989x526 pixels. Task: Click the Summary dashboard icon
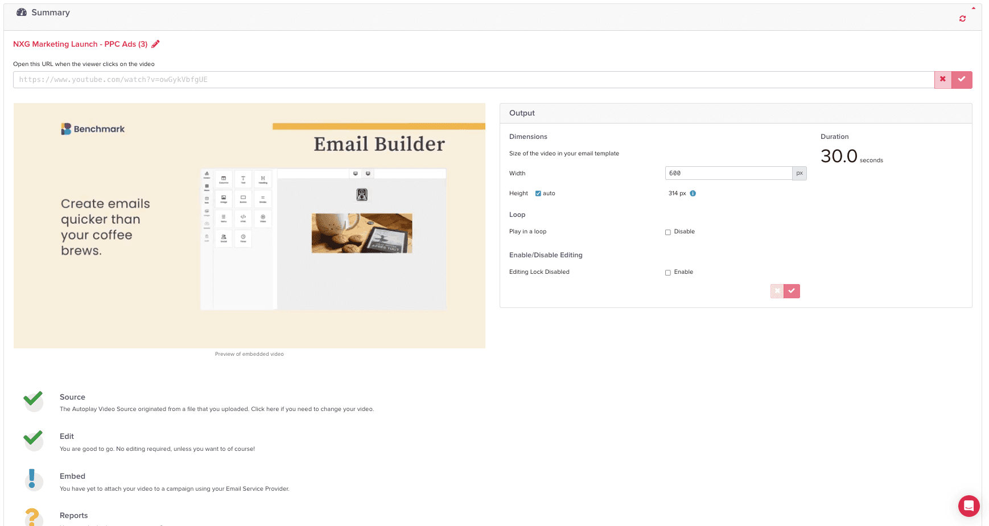click(x=22, y=13)
